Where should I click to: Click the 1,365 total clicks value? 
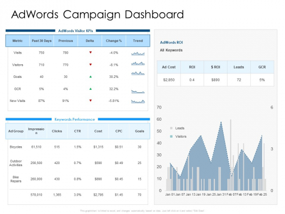(x=57, y=195)
